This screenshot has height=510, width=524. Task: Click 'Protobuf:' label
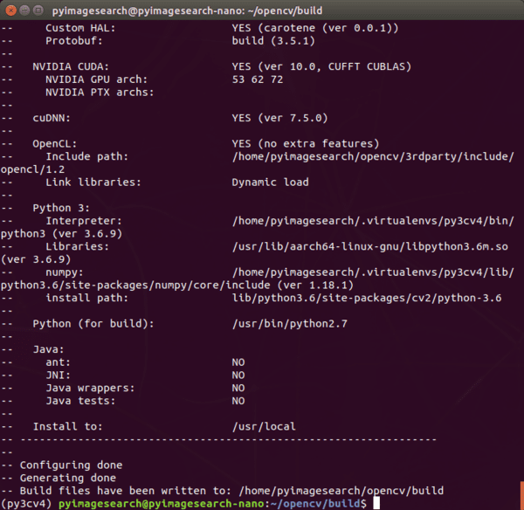coord(74,41)
